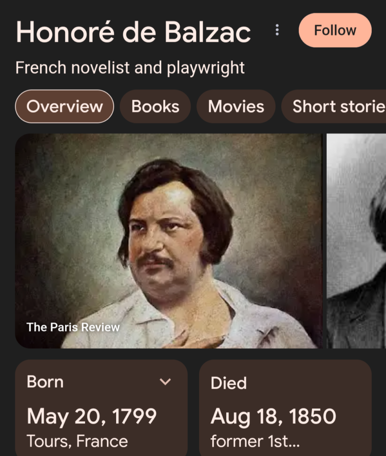386x456 pixels.
Task: Switch to the Books tab
Action: click(155, 106)
